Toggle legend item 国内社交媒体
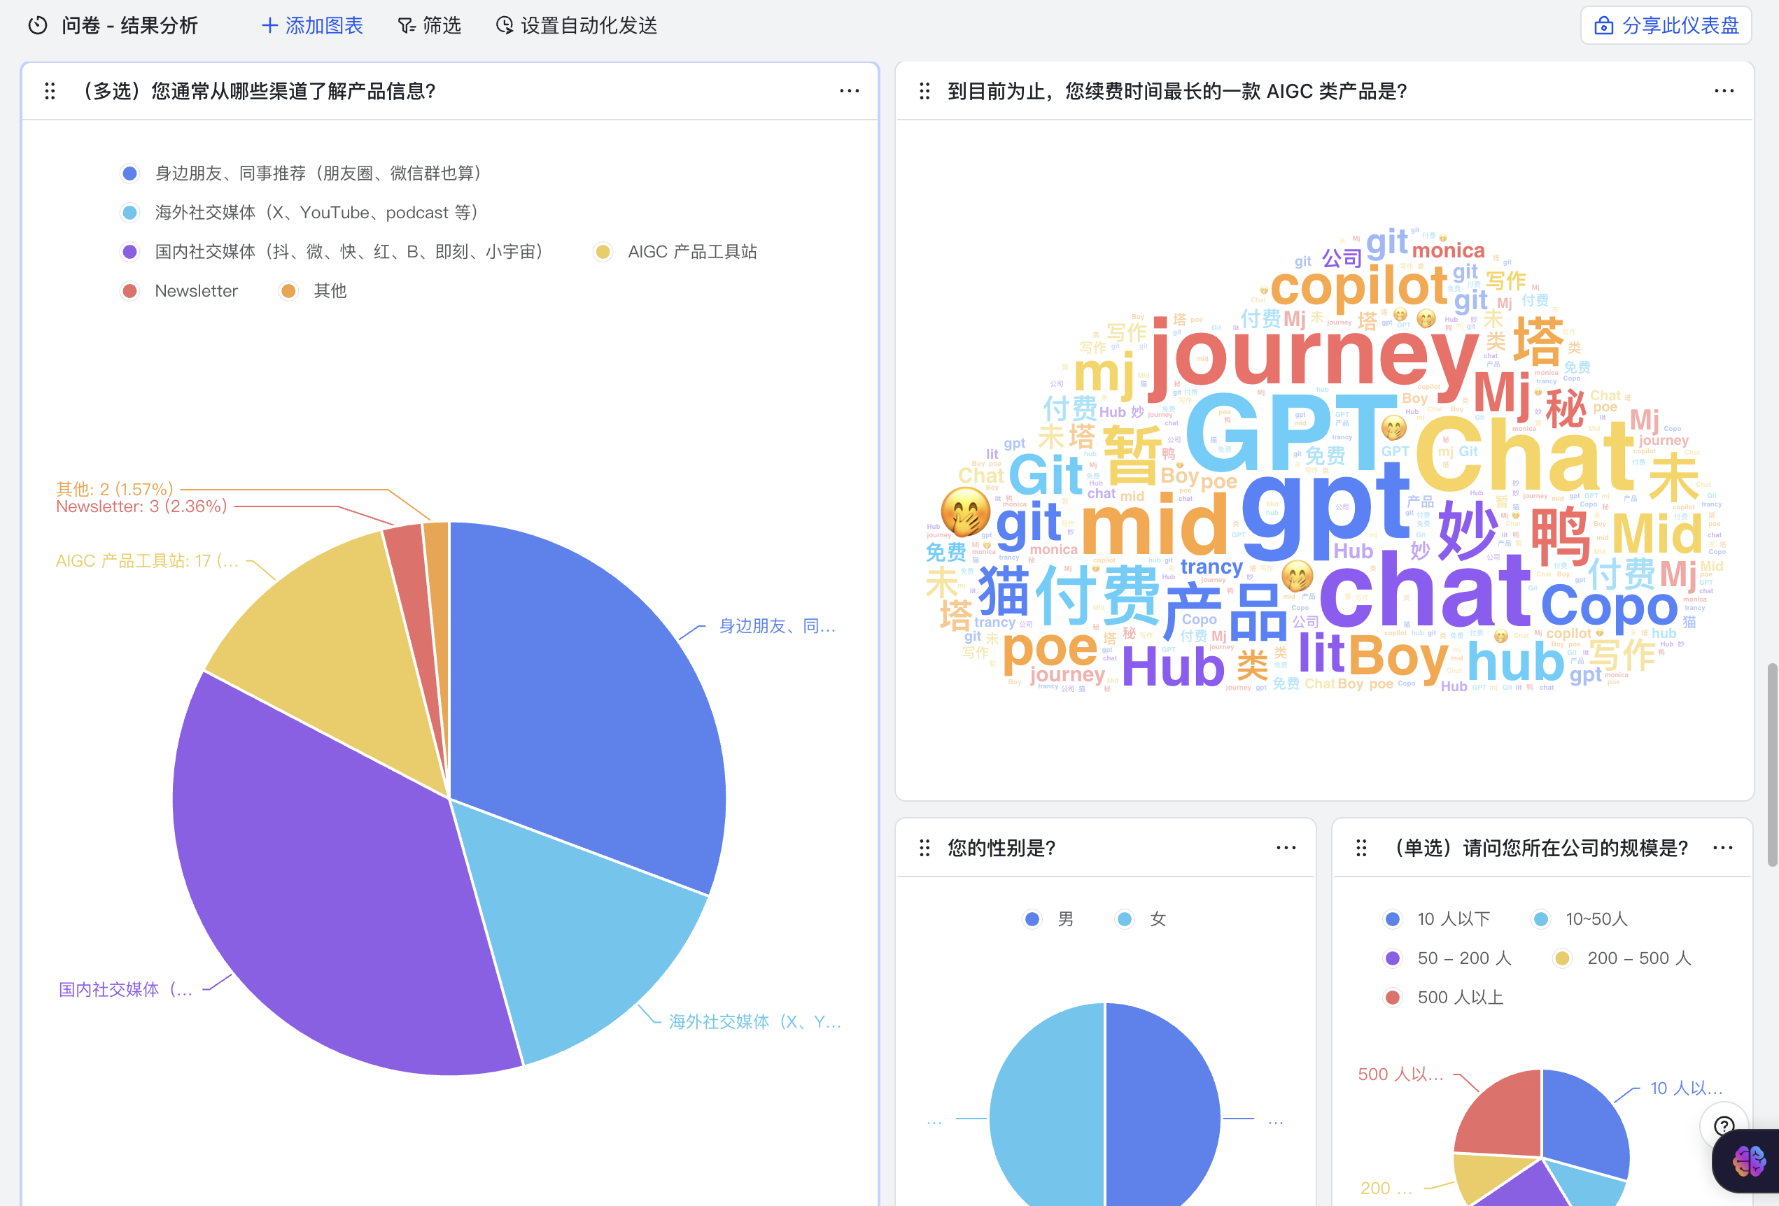1779x1206 pixels. point(334,251)
